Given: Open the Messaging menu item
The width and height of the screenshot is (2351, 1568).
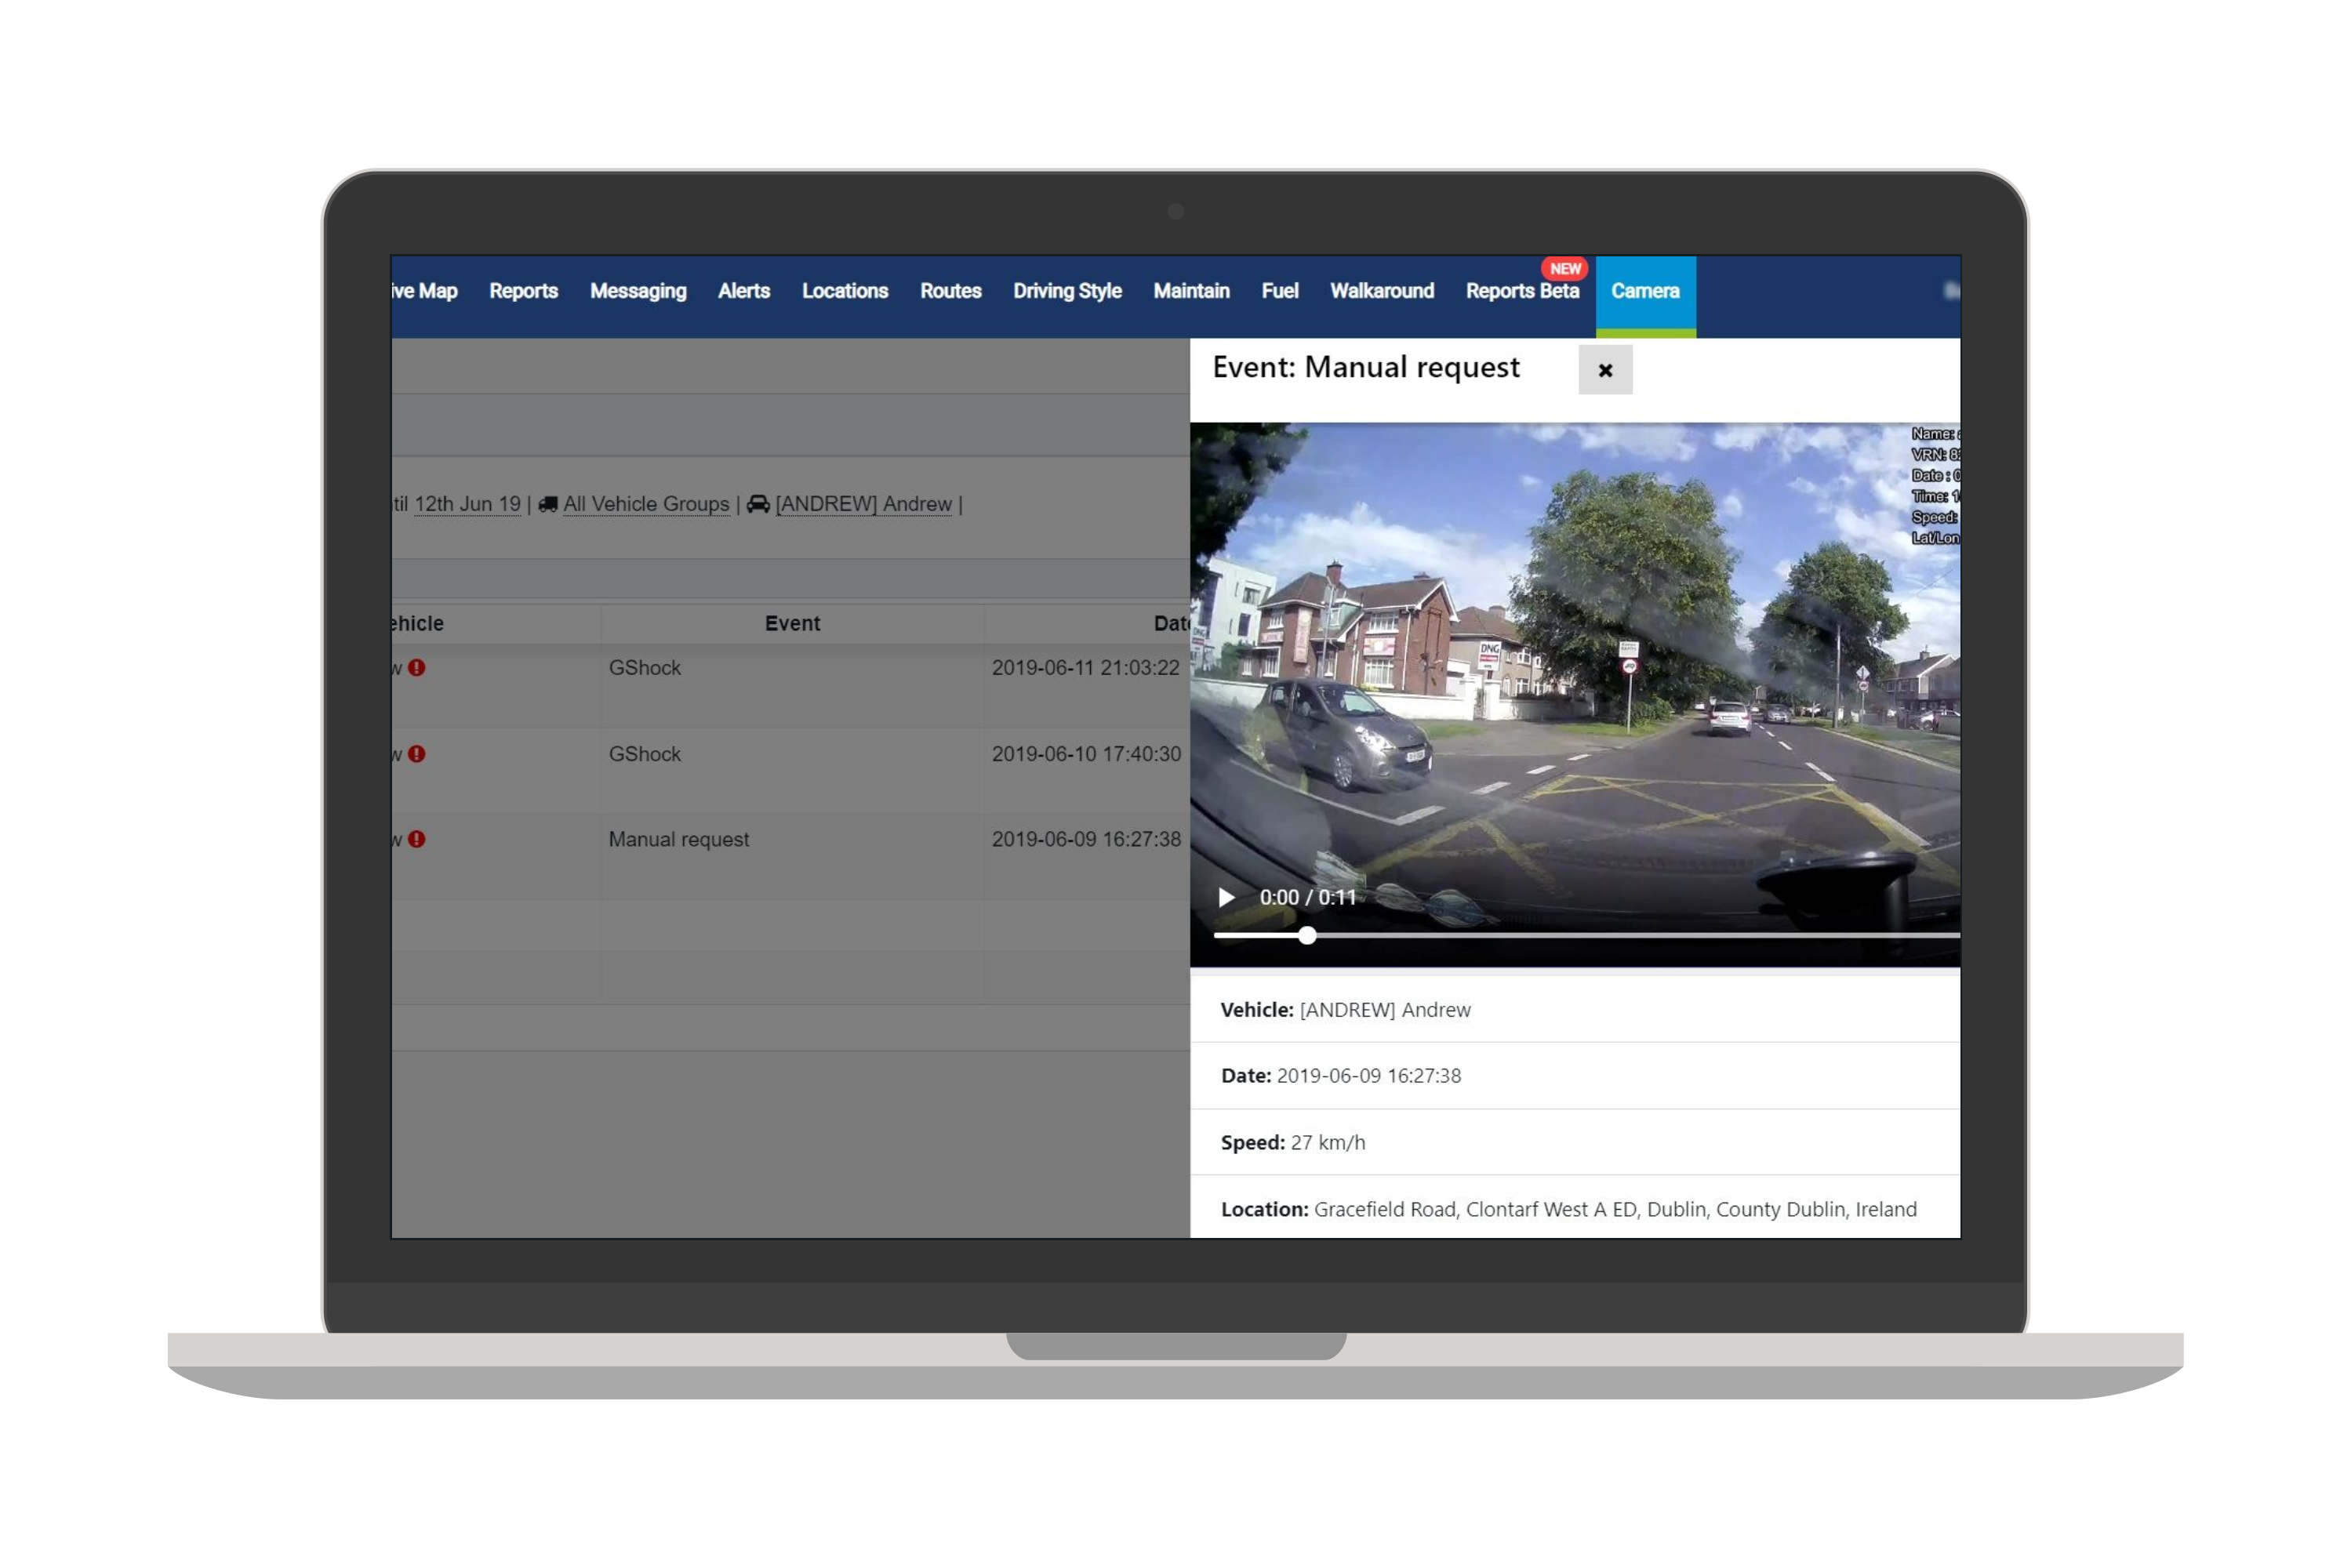Looking at the screenshot, I should pyautogui.click(x=638, y=291).
